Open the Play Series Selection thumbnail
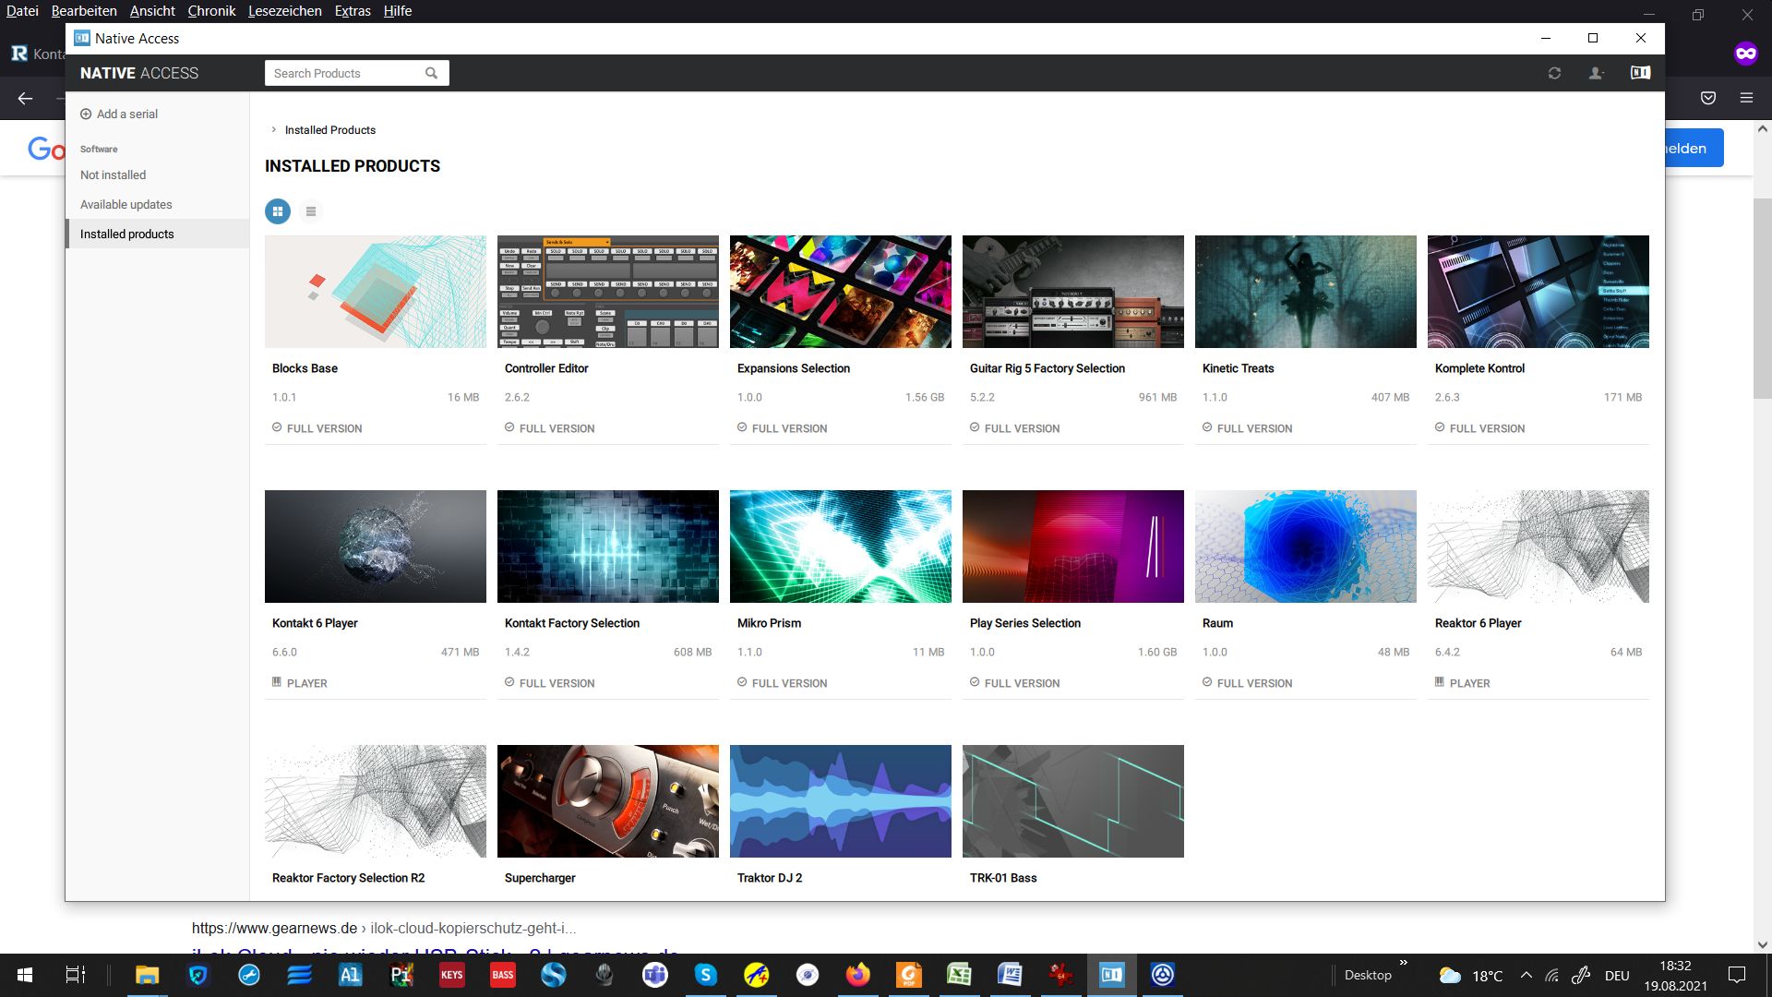The height and width of the screenshot is (997, 1772). click(x=1073, y=547)
